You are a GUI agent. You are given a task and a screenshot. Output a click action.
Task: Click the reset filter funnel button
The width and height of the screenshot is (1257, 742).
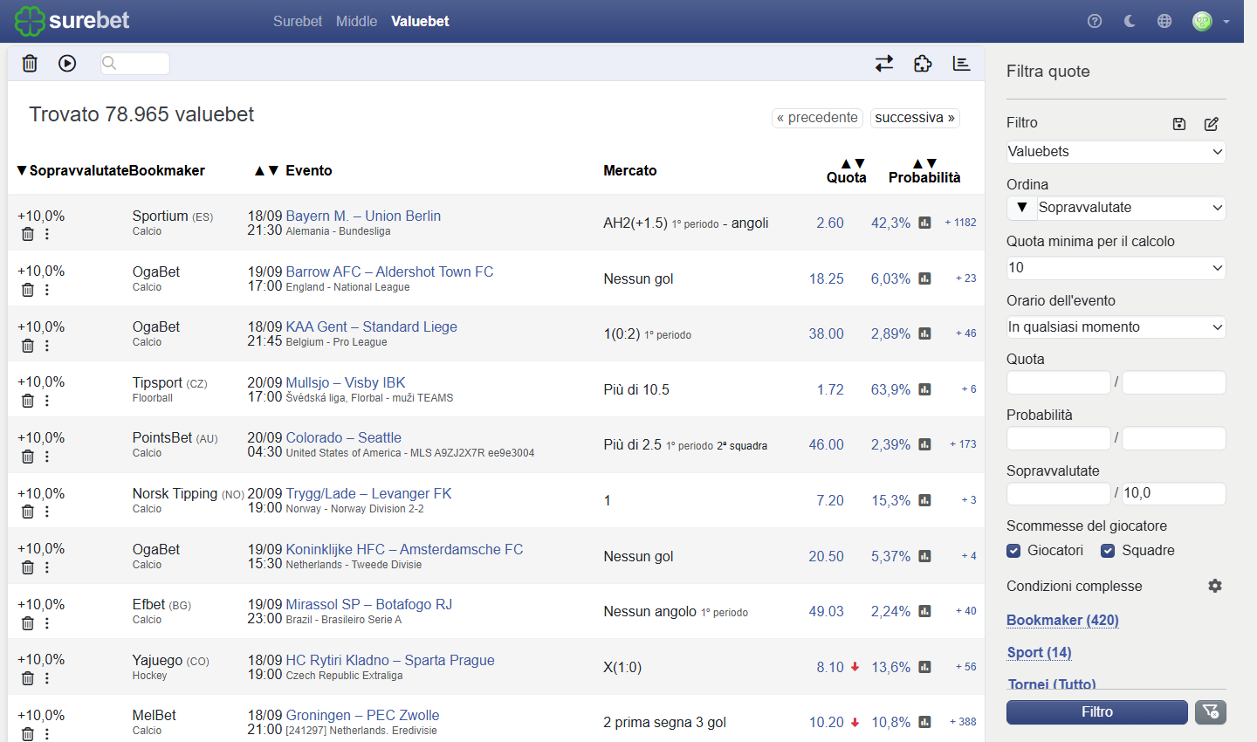point(1211,711)
